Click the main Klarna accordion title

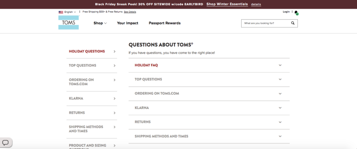coord(142,108)
